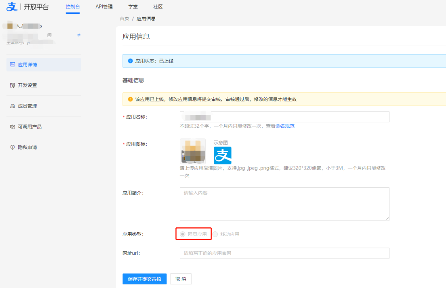Go to the 学堂 top menu
The width and height of the screenshot is (446, 288).
[133, 7]
